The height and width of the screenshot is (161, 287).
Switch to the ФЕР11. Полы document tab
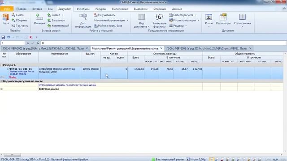click(207, 49)
